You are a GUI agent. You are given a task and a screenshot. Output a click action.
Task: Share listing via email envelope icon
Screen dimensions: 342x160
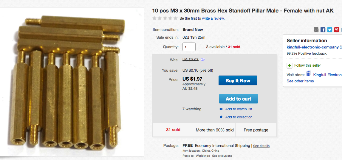(x=316, y=30)
